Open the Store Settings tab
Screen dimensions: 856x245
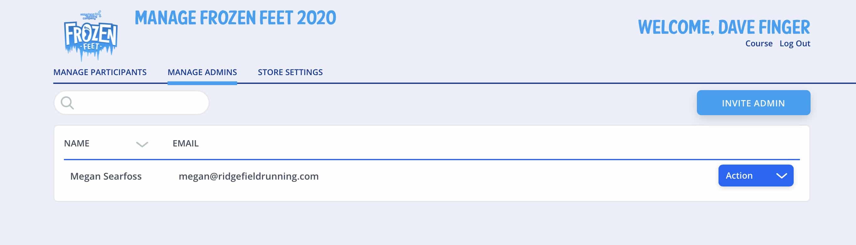point(290,72)
